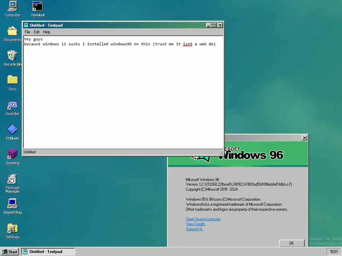Close the Textpad window
The image size is (342, 256).
click(x=220, y=25)
